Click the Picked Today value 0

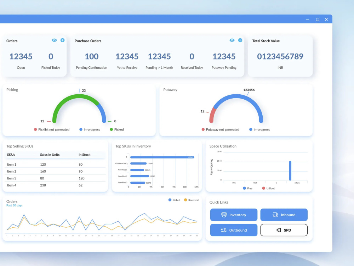point(51,56)
